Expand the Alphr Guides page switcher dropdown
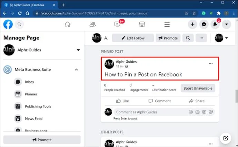 [78, 50]
